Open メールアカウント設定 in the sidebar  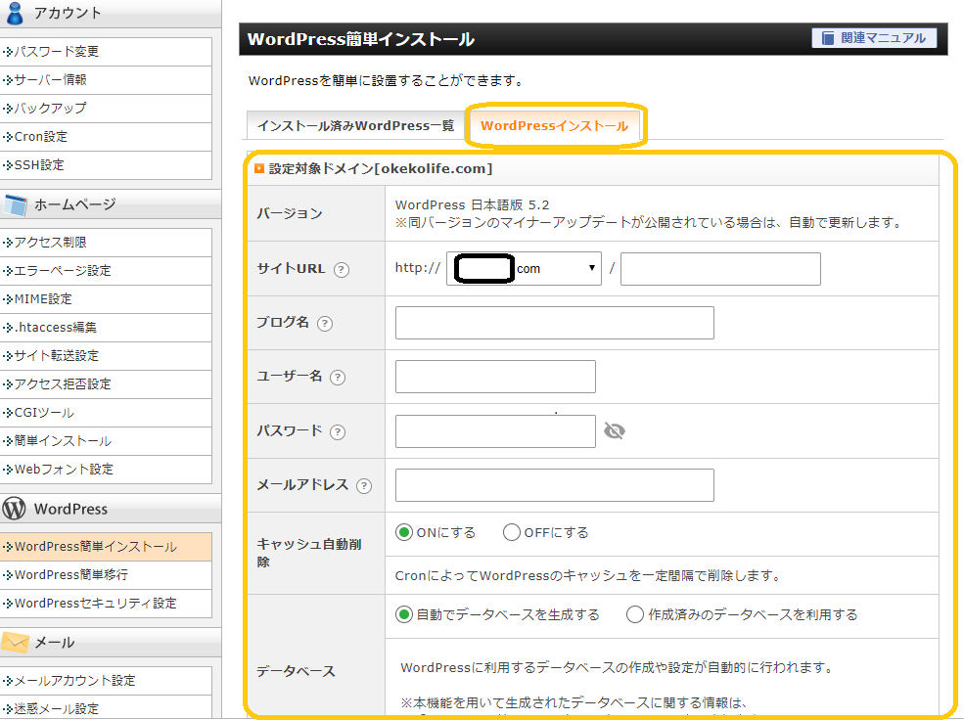[x=74, y=681]
